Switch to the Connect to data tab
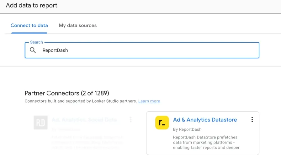The height and width of the screenshot is (156, 281). (29, 26)
